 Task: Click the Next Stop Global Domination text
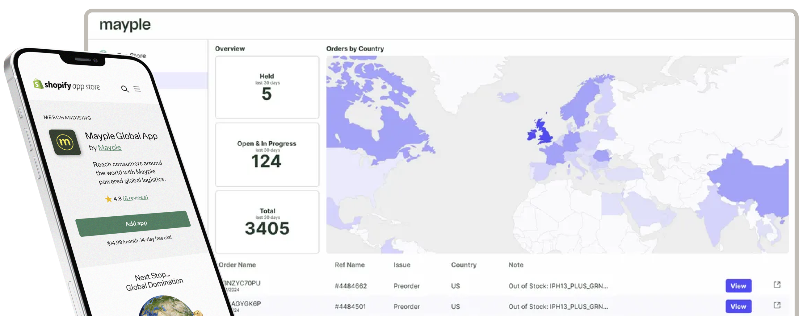pyautogui.click(x=154, y=281)
